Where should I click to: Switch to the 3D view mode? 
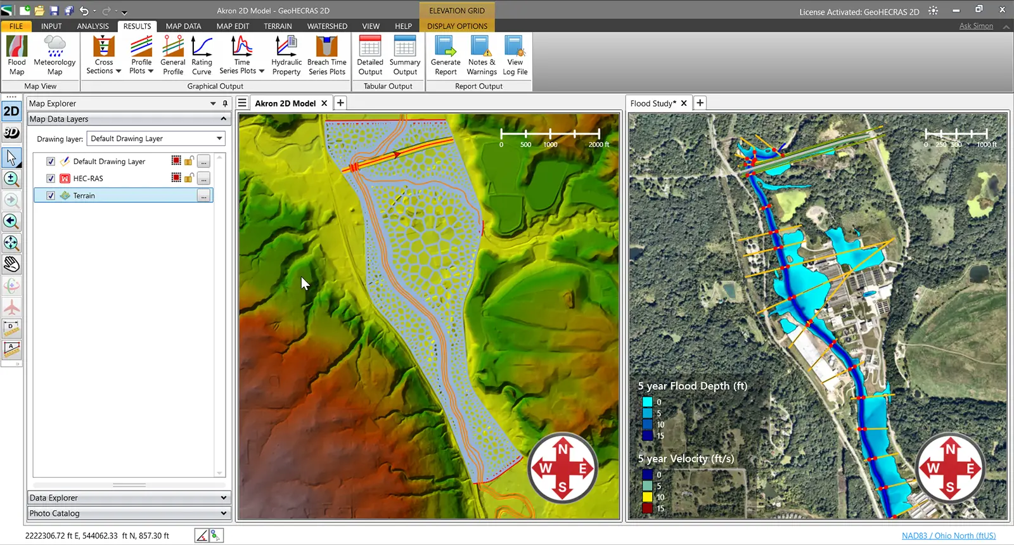[x=11, y=132]
